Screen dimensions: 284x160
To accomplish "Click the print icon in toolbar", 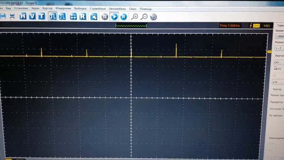I will 12,16.
